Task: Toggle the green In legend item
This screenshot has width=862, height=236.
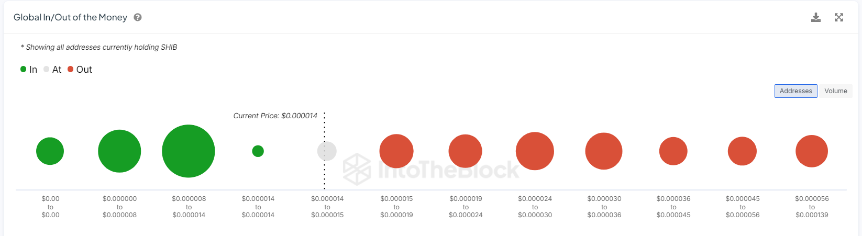Action: click(x=29, y=70)
